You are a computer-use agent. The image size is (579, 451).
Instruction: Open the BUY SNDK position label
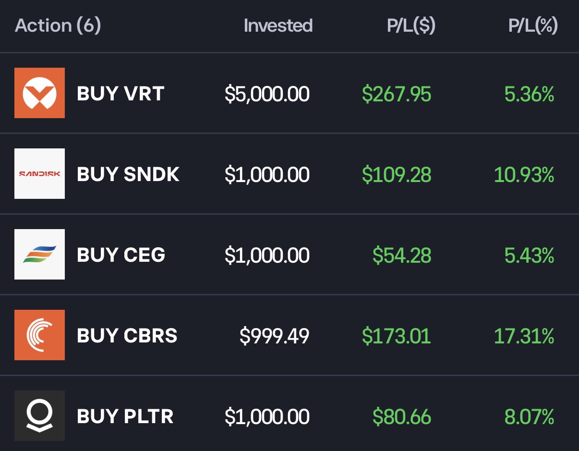(128, 174)
